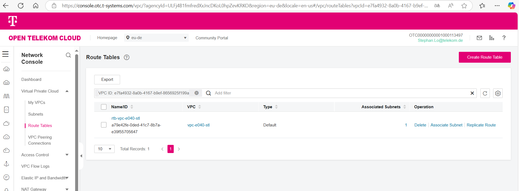The height and width of the screenshot is (191, 519).
Task: Click the sidebar vertical scrollbar
Action: point(77,122)
